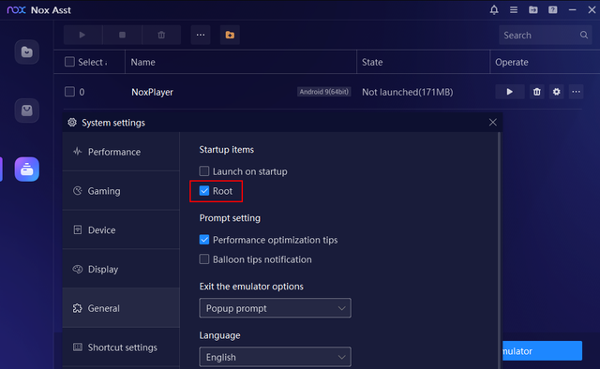Viewport: 600px width, 369px height.
Task: Click the highlighted purple sidebar icon
Action: pyautogui.click(x=27, y=169)
